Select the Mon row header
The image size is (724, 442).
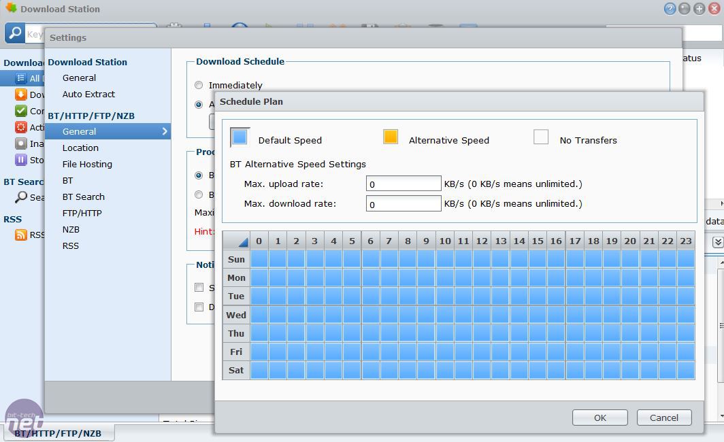(236, 277)
